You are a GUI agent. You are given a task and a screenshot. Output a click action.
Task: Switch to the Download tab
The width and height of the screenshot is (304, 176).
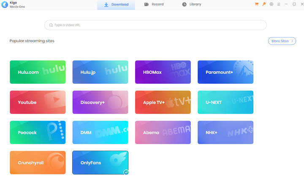tap(116, 5)
